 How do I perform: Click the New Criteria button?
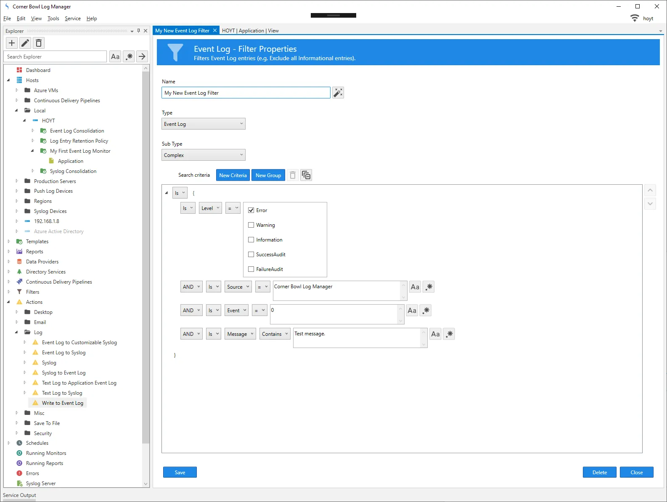(x=233, y=175)
